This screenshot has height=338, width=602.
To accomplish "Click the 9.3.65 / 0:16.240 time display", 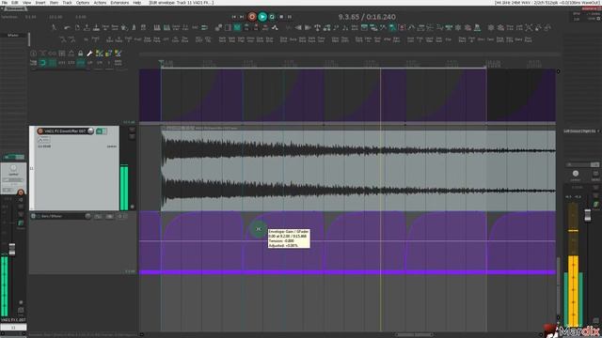I will (367, 17).
